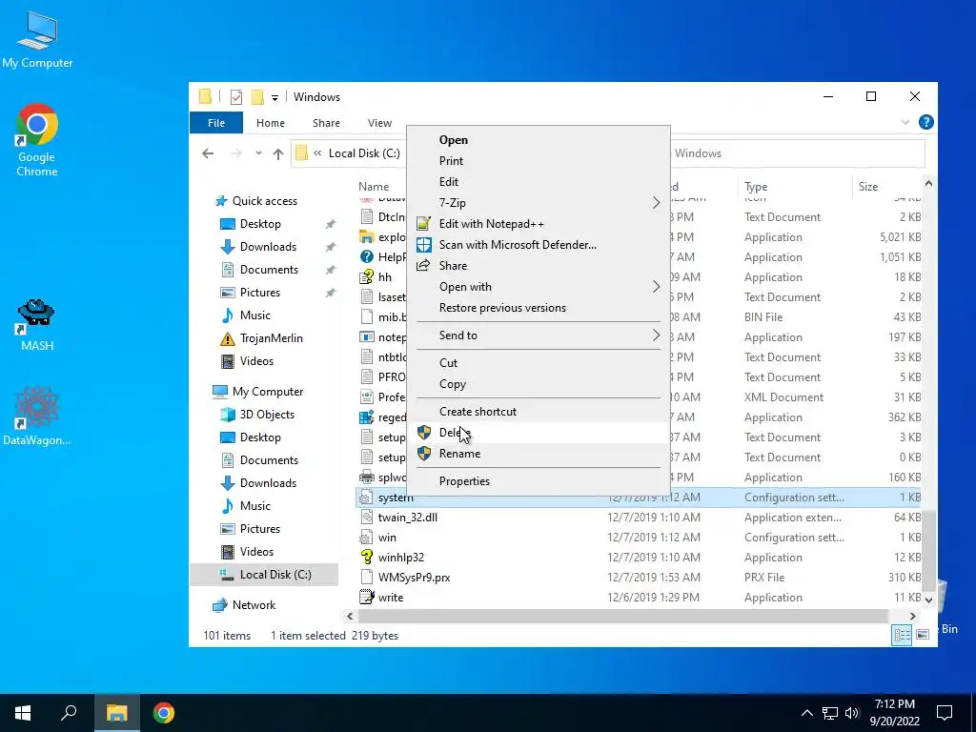Screen dimensions: 976x732
Task: Show hidden tray icons chevron
Action: click(806, 713)
